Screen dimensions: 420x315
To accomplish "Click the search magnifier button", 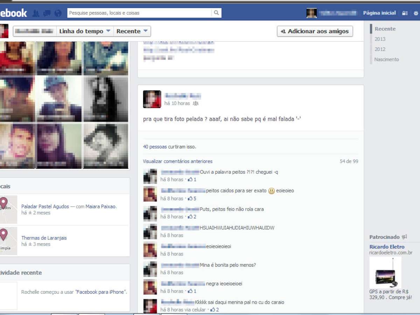I will pyautogui.click(x=216, y=13).
